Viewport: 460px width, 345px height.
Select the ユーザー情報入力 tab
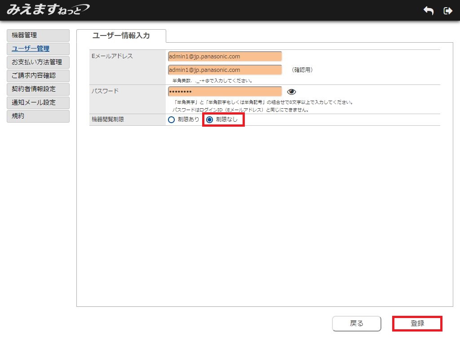[x=121, y=35]
